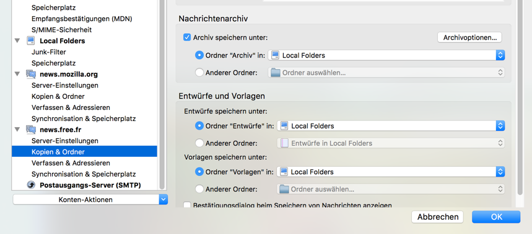532x234 pixels.
Task: Click the computer icon in Vorlagen Local Folders dropdown
Action: (284, 172)
